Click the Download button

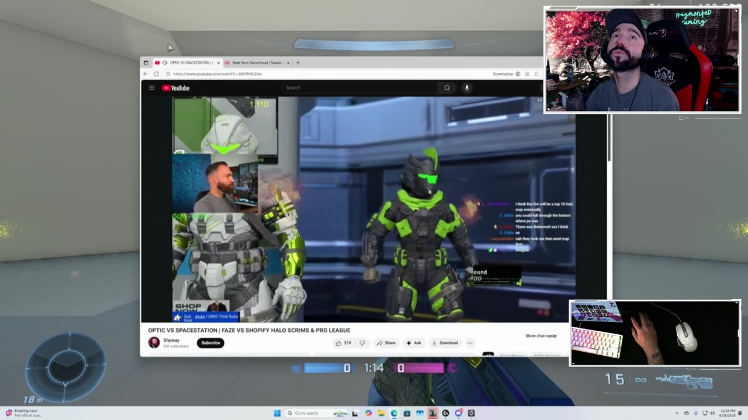pyautogui.click(x=445, y=343)
